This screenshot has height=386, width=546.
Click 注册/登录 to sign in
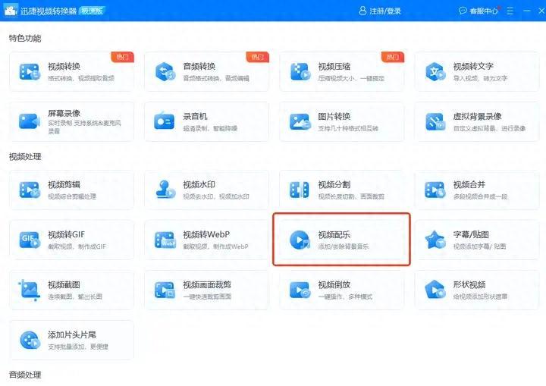coord(381,11)
